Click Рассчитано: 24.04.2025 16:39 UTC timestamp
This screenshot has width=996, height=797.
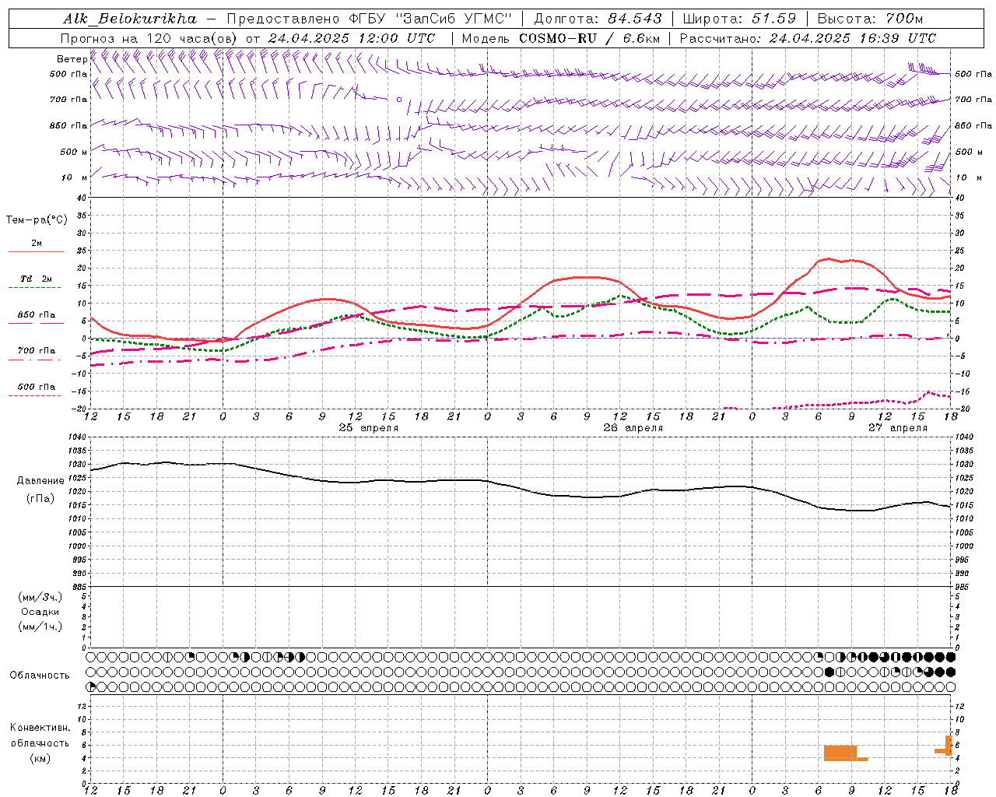(808, 38)
